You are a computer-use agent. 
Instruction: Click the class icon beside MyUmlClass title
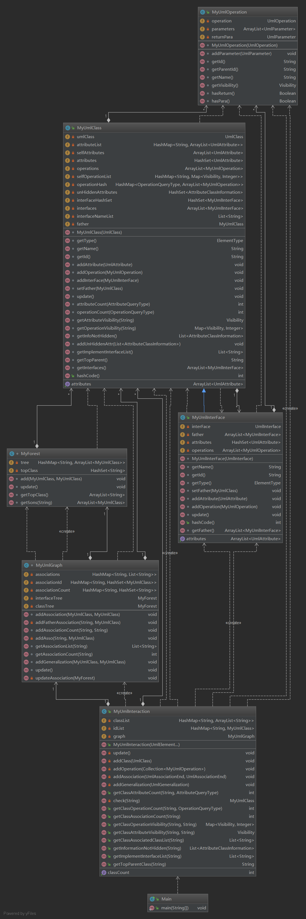[68, 128]
